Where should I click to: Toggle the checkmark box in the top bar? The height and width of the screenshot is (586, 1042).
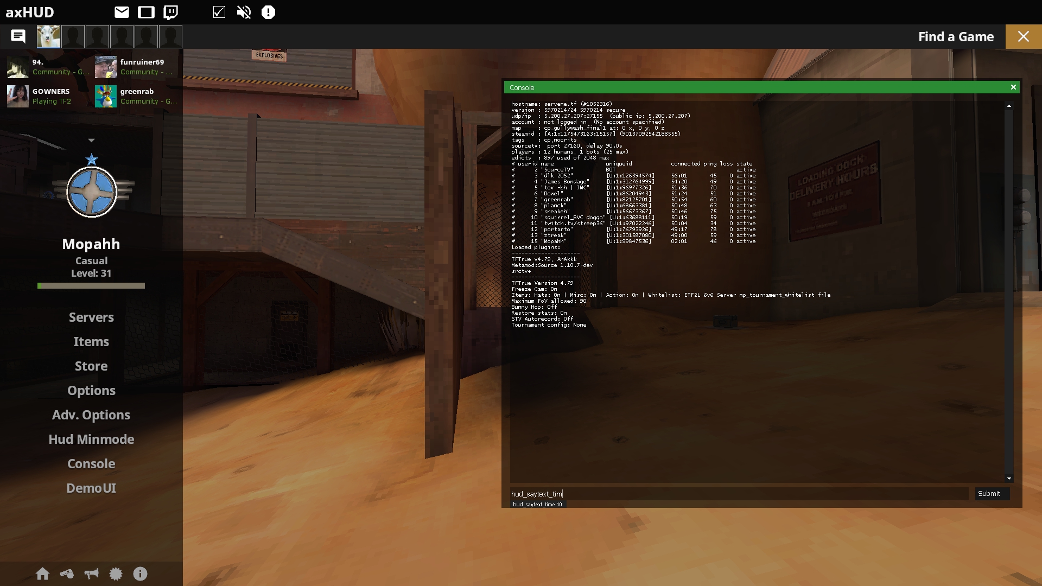[219, 12]
